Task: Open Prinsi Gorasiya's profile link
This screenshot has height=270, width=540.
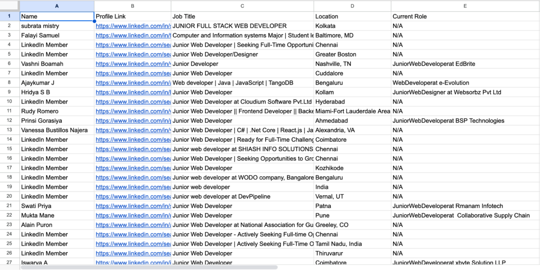Action: 133,120
